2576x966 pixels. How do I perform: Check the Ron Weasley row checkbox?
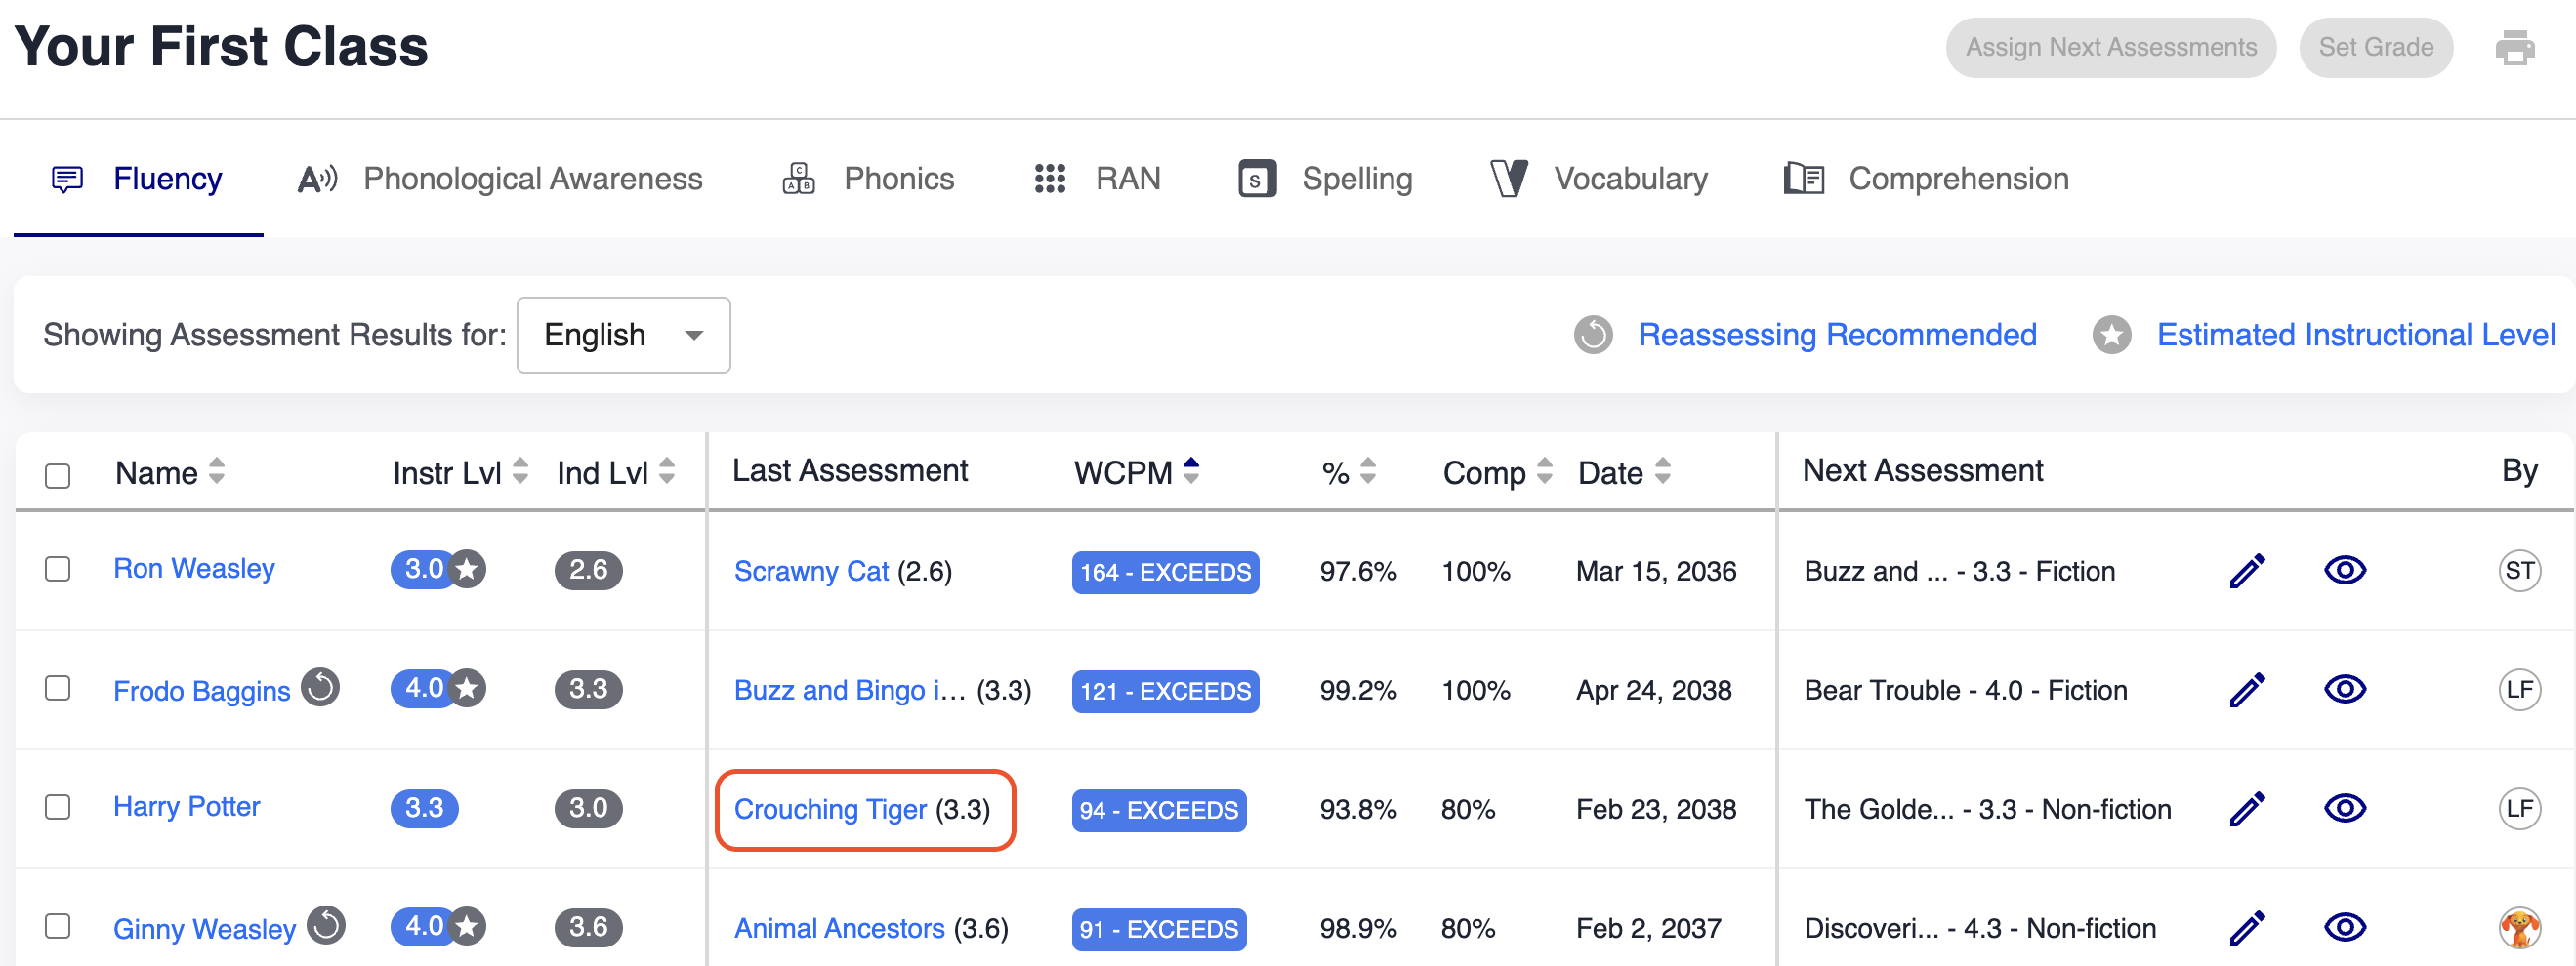click(58, 570)
